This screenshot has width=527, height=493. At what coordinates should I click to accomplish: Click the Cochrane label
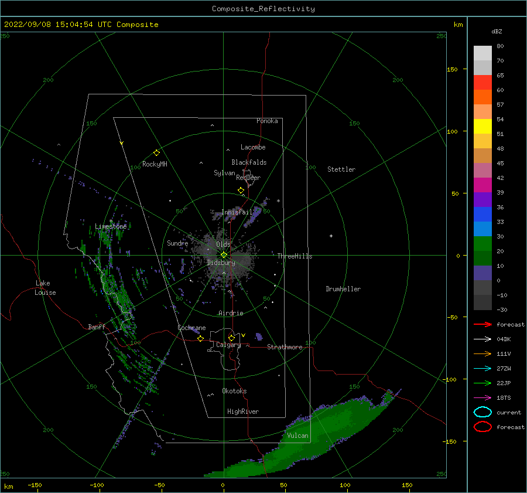191,328
